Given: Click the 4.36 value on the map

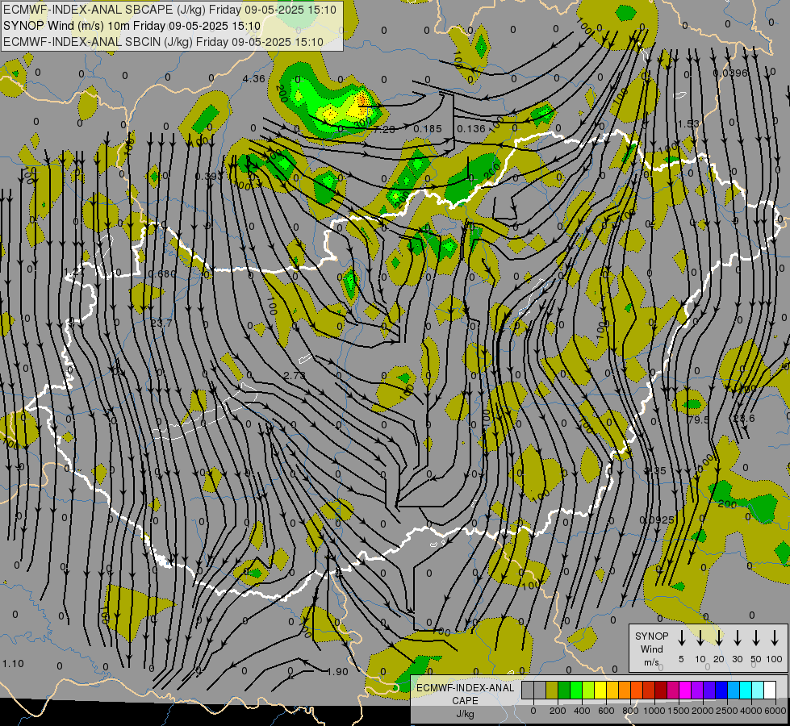Looking at the screenshot, I should [x=253, y=78].
